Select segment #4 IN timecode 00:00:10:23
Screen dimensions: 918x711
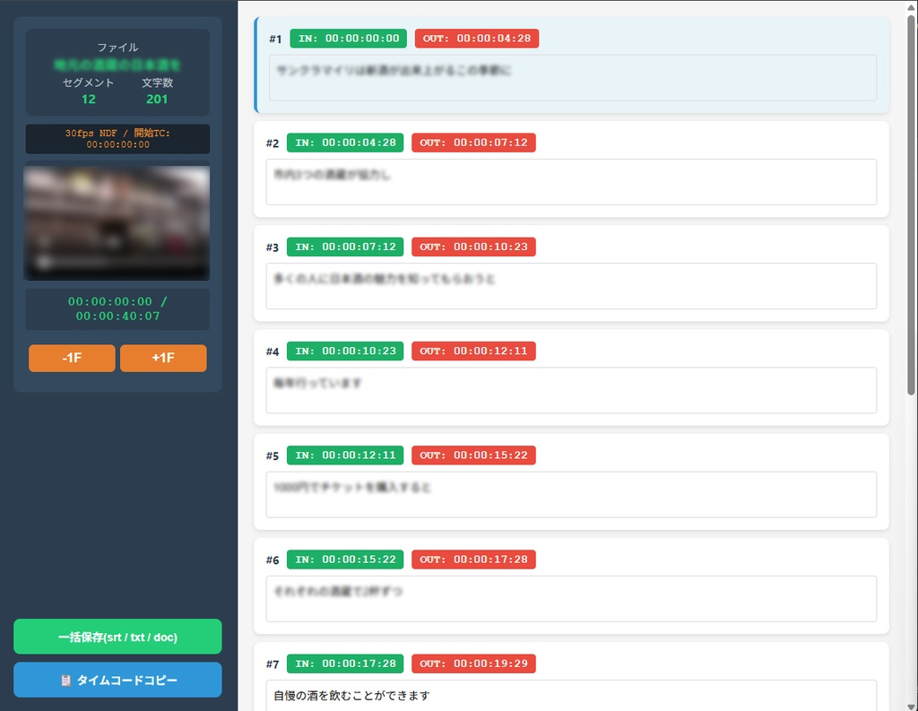pos(345,351)
